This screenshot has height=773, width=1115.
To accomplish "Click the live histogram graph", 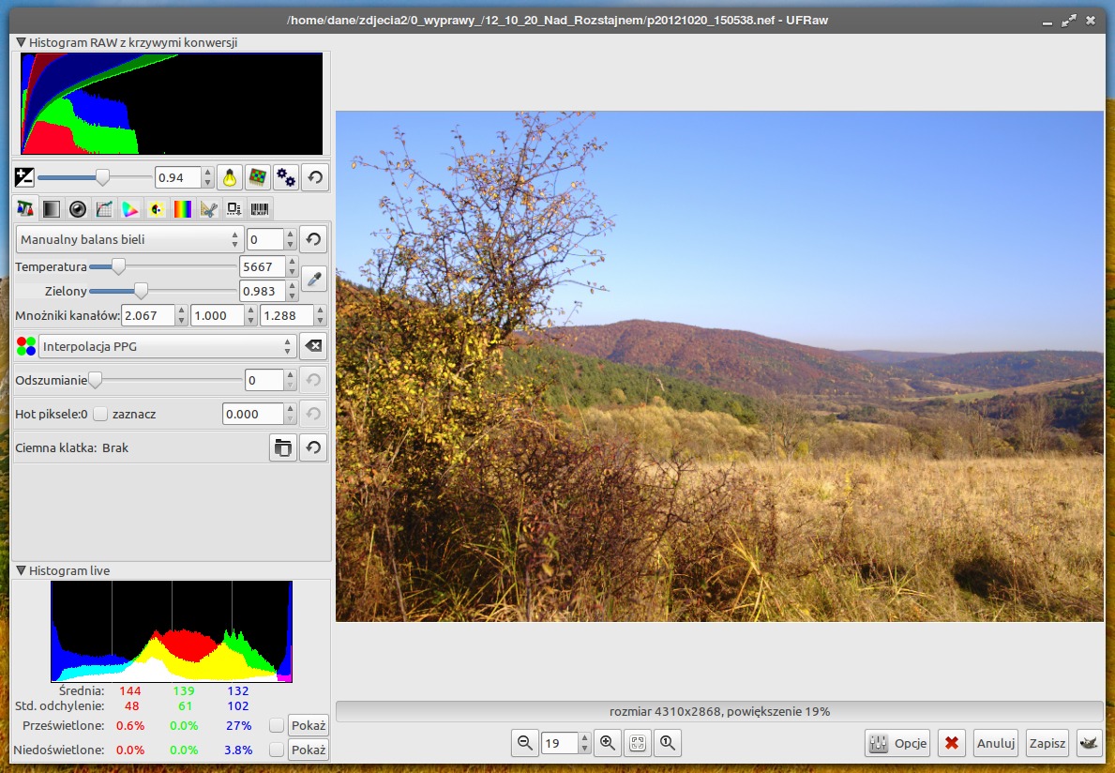I will [172, 631].
